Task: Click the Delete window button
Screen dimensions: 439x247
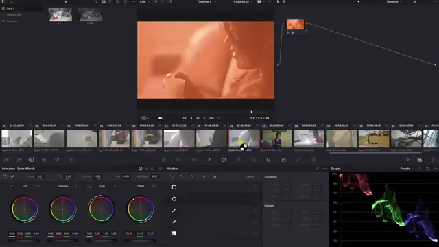Action: pyautogui.click(x=250, y=177)
